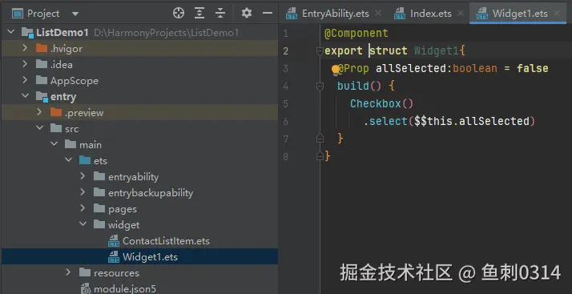Click the src folder label
The height and width of the screenshot is (294, 572).
[71, 129]
